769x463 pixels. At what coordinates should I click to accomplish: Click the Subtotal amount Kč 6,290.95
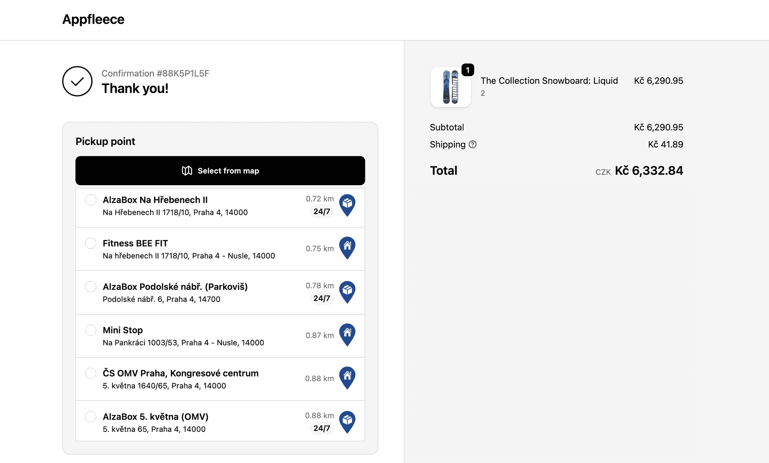pyautogui.click(x=659, y=127)
